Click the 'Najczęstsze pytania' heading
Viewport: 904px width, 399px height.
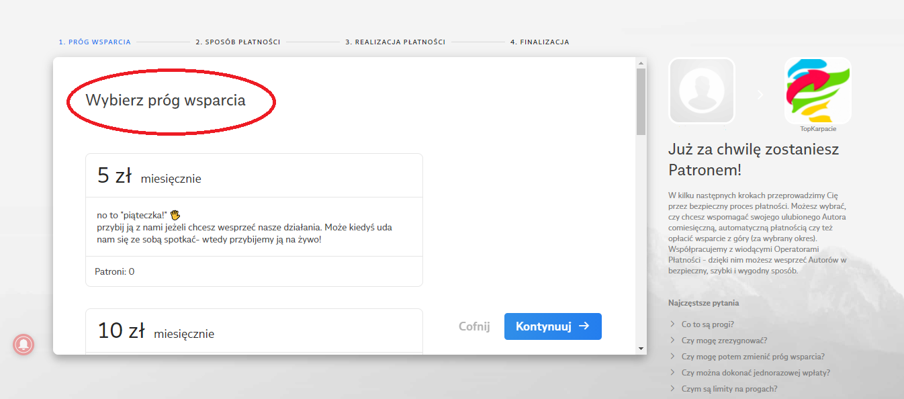click(x=704, y=303)
